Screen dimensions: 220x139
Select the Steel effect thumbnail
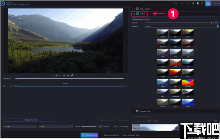[188, 93]
